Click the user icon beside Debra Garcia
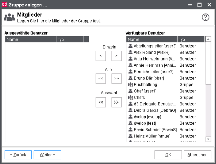 (x=130, y=110)
